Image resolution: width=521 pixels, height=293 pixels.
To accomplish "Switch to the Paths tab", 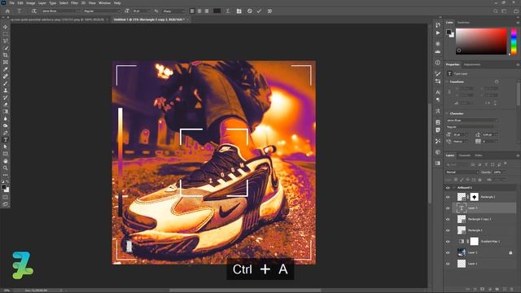I will click(x=479, y=155).
